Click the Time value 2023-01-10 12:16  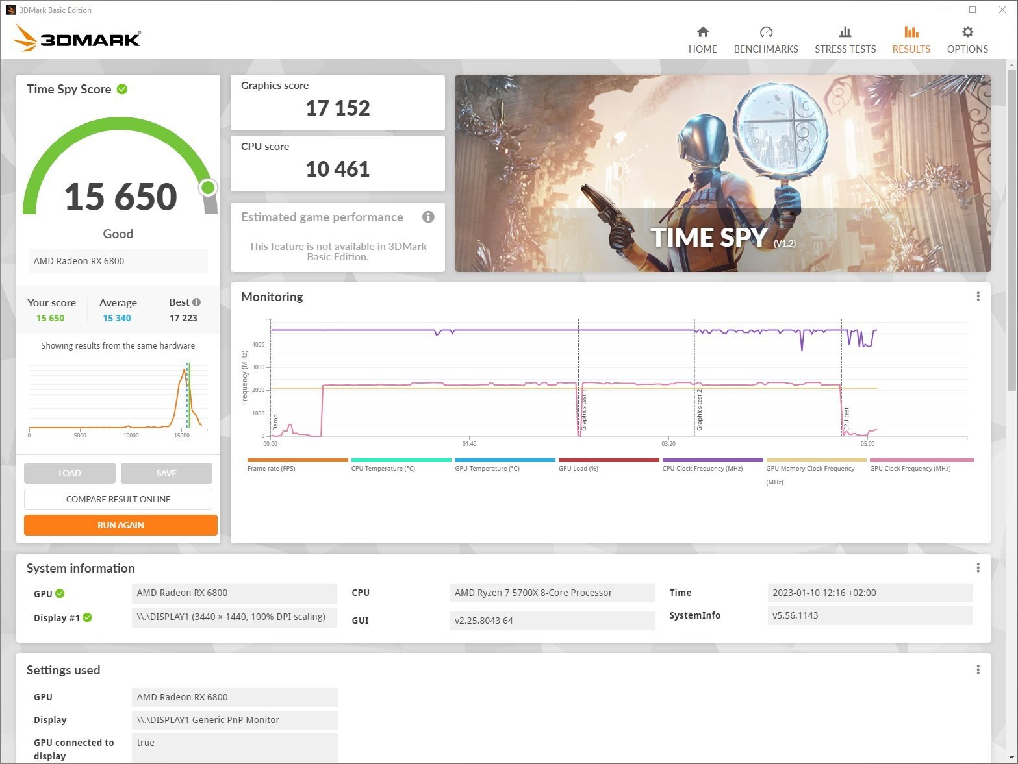click(x=870, y=593)
